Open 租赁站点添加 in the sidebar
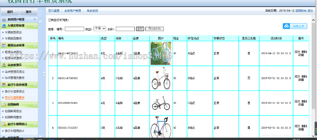 coord(13,52)
